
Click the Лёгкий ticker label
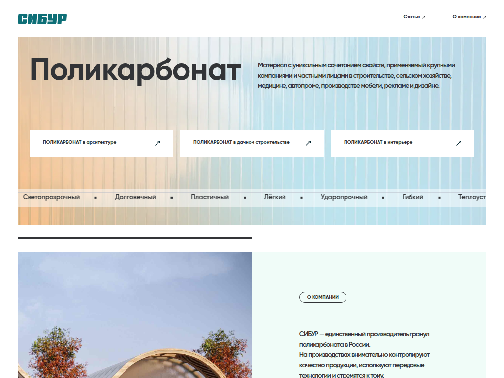click(x=275, y=197)
